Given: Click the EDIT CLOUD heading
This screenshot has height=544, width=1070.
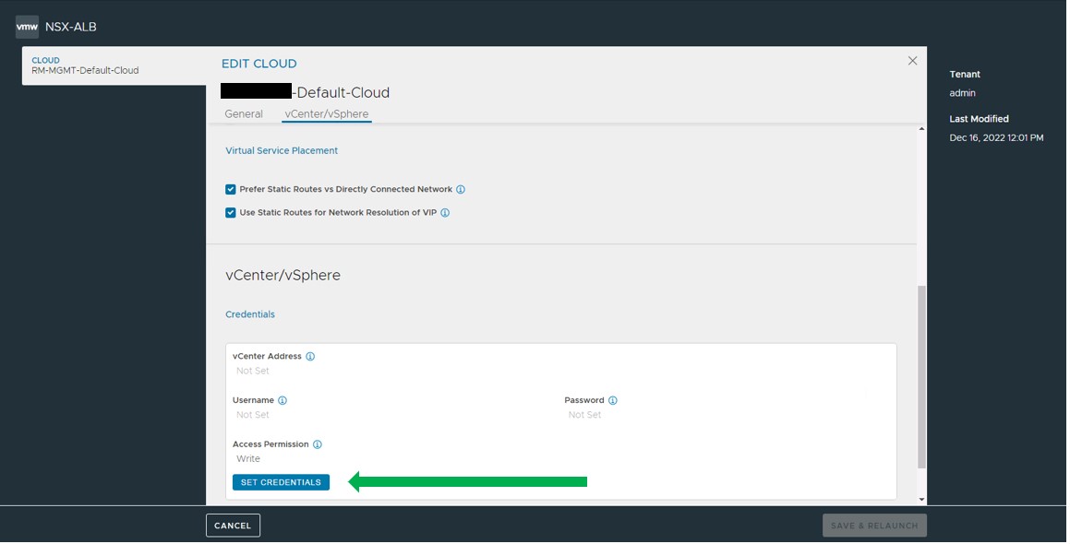Looking at the screenshot, I should (x=259, y=64).
